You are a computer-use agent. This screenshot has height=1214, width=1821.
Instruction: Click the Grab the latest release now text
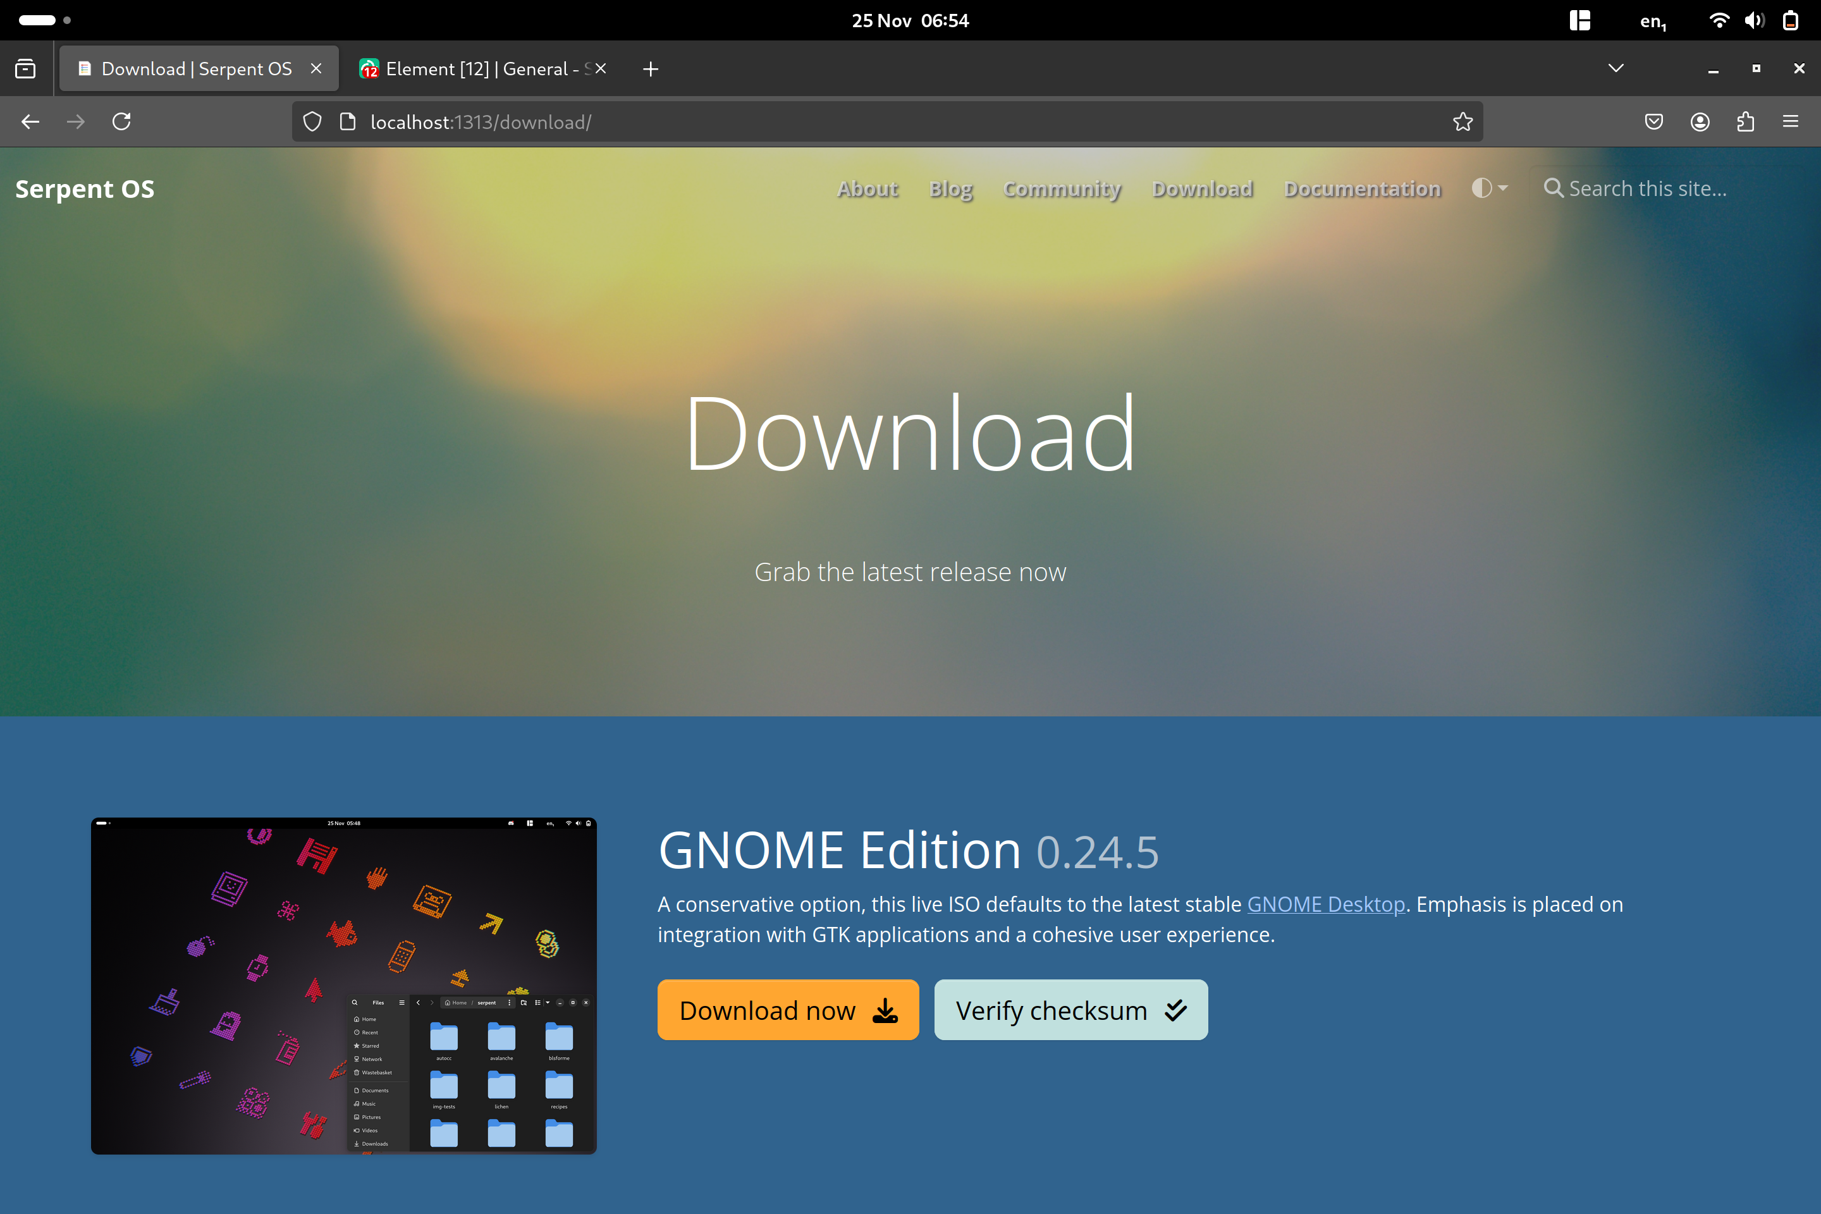click(910, 572)
